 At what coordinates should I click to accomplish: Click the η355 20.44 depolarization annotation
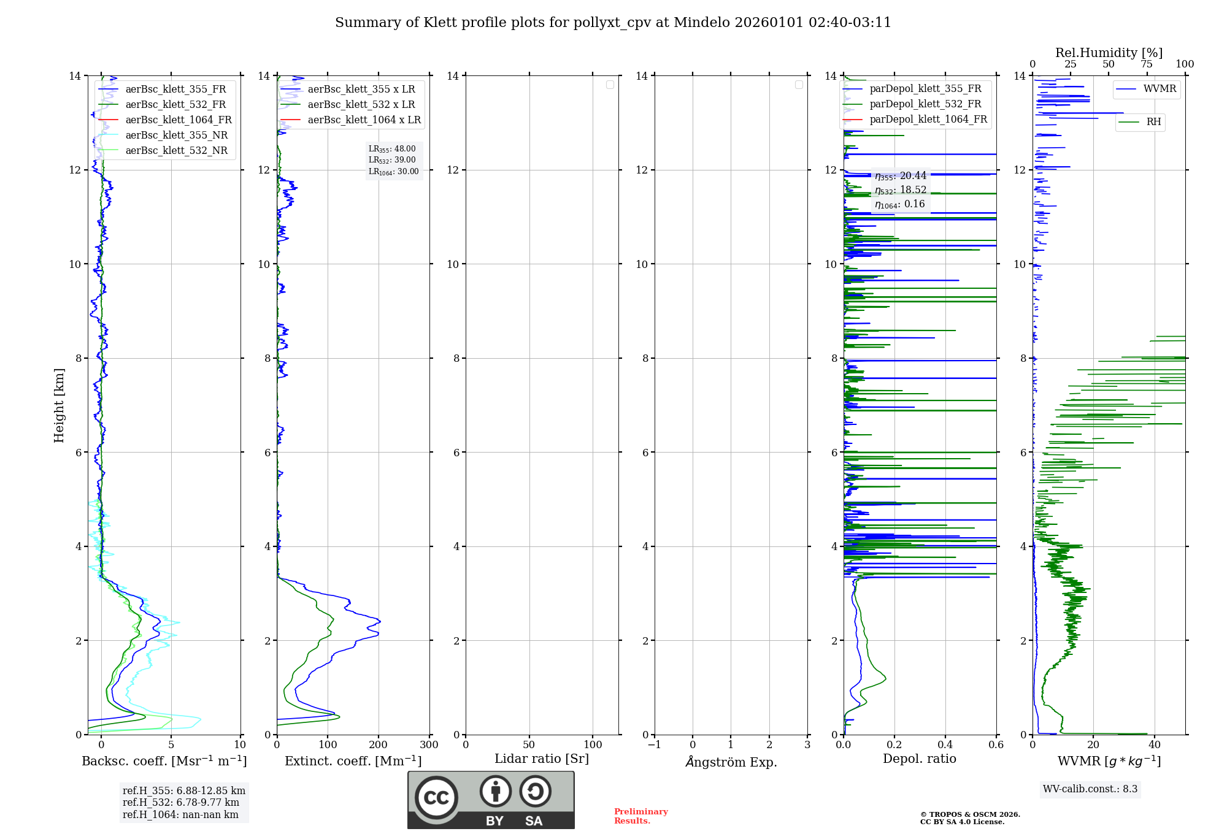(x=900, y=176)
